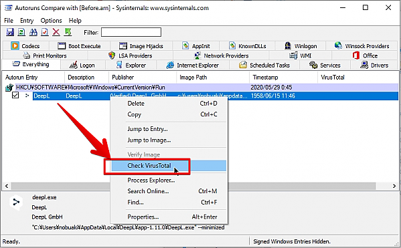Choose Properties... in the context menu

169,217
